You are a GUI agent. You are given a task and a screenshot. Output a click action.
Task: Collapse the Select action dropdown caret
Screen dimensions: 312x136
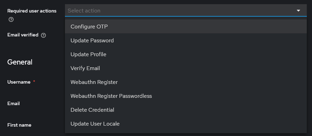[x=298, y=10]
